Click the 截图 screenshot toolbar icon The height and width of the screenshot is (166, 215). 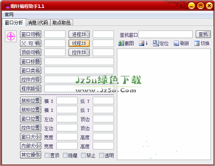click(126, 43)
